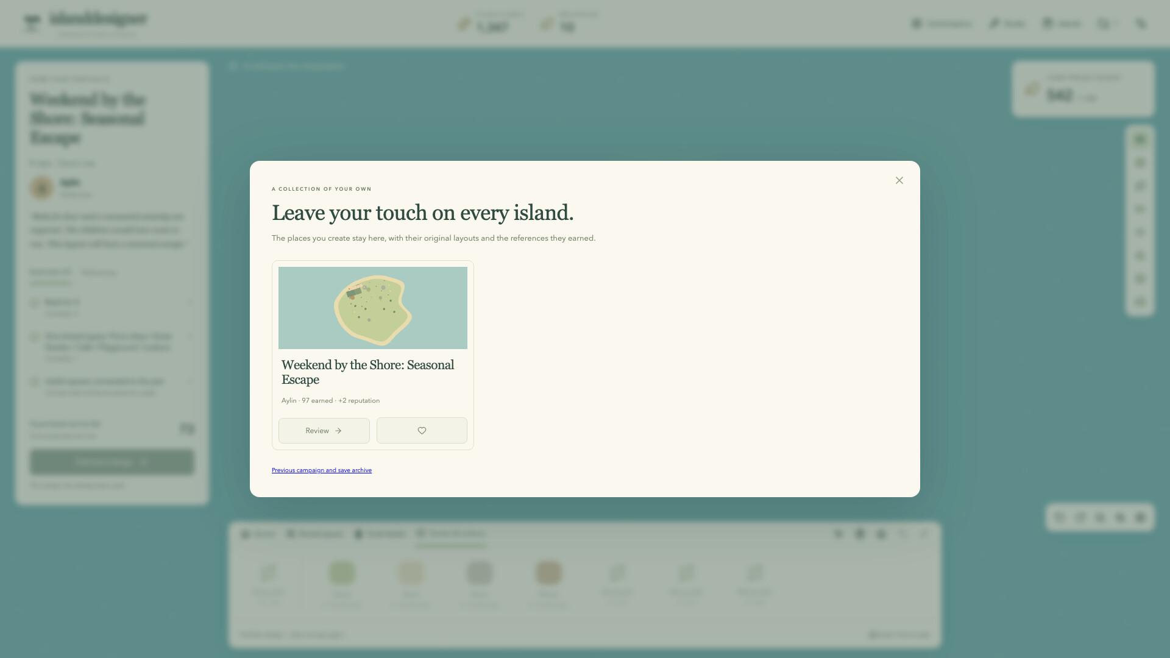Image resolution: width=1170 pixels, height=658 pixels.
Task: Click the island preview thumbnail
Action: [x=373, y=308]
